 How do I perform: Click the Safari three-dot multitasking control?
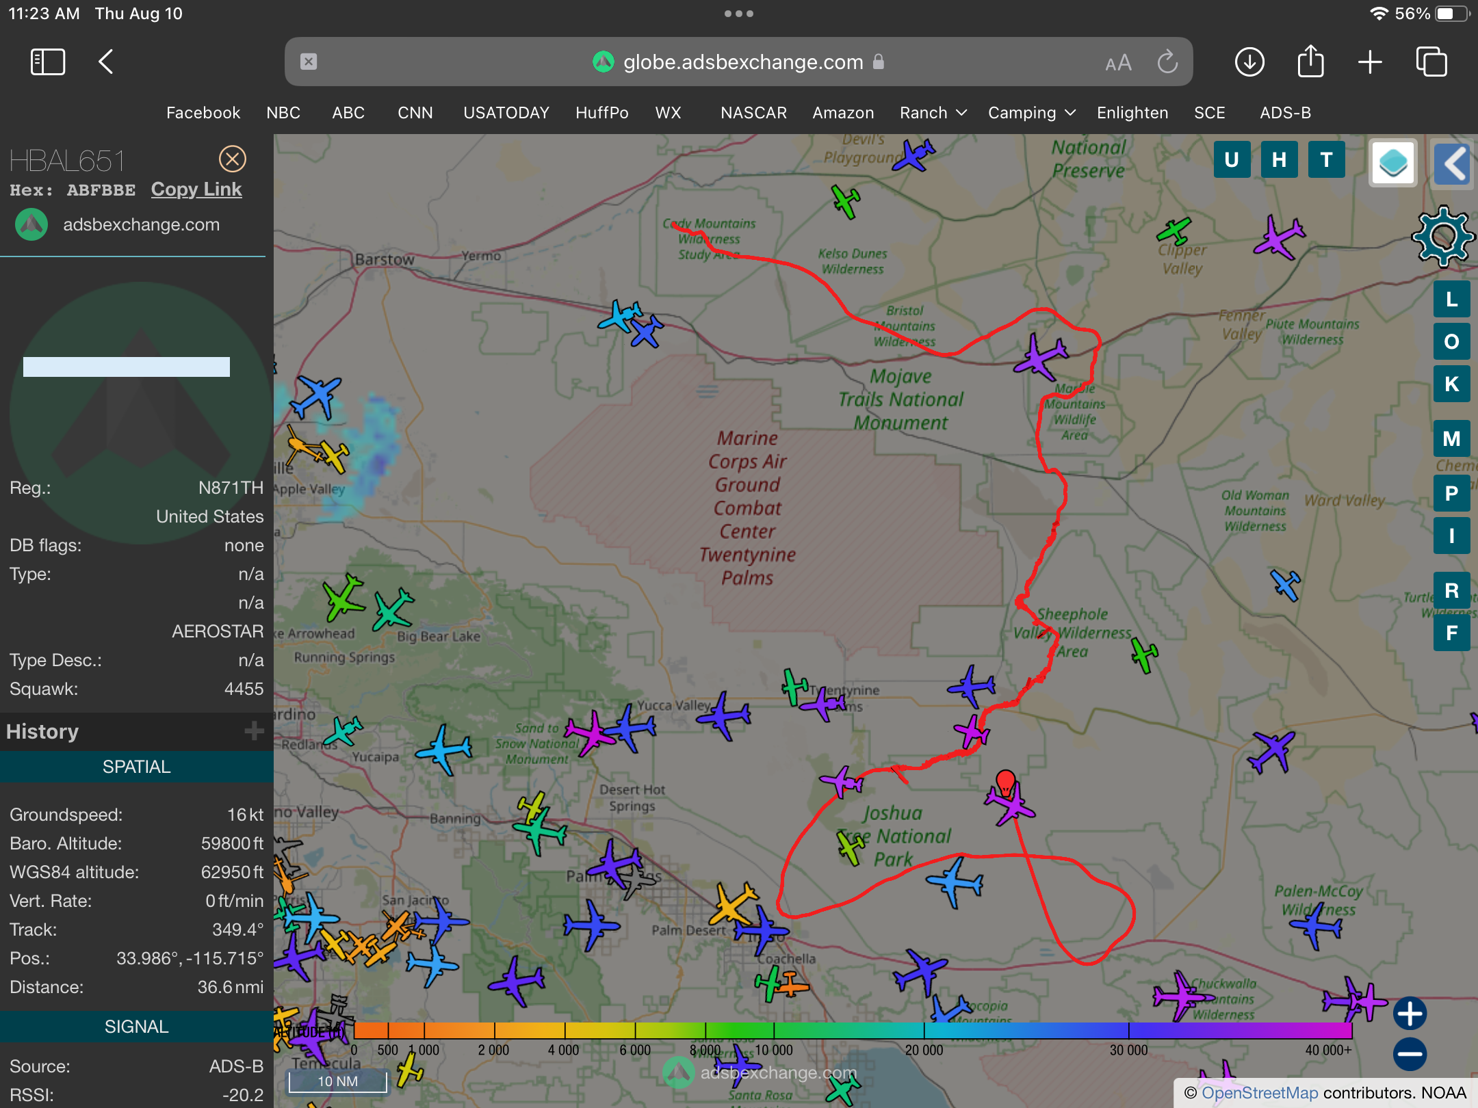(739, 14)
